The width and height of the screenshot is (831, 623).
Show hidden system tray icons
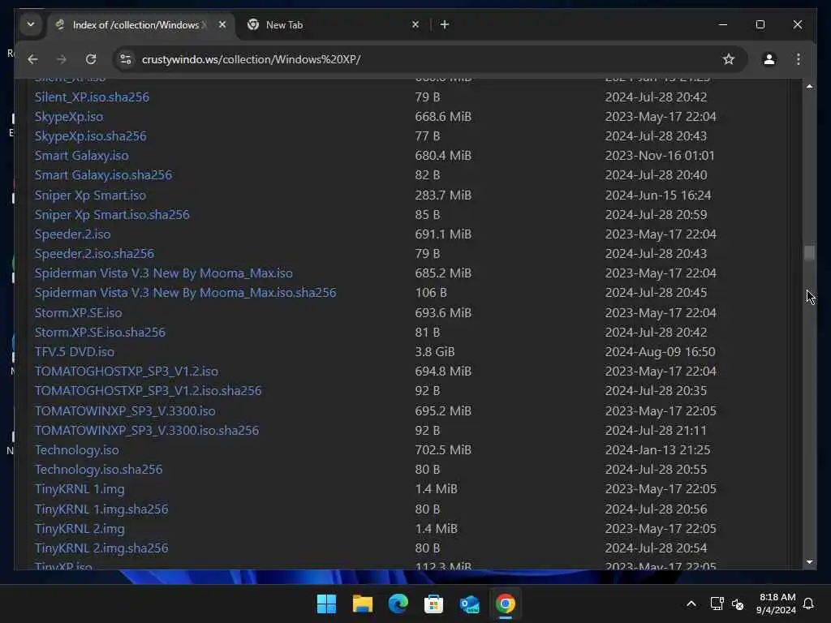pyautogui.click(x=691, y=604)
